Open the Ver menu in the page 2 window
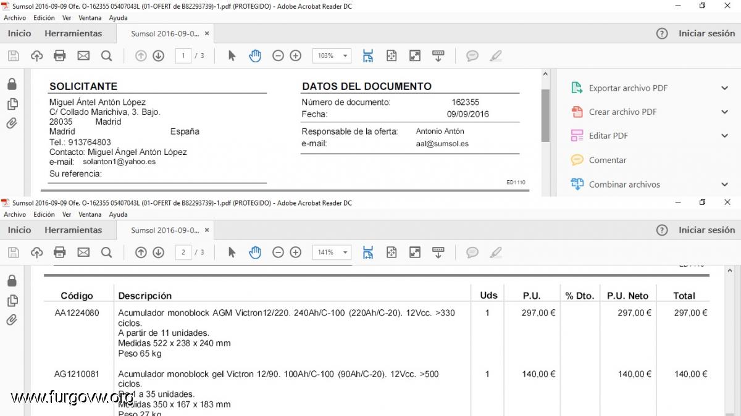 pos(67,214)
